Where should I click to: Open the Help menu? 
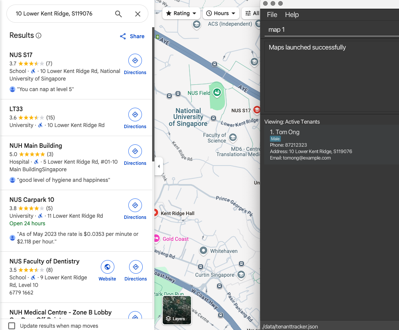[x=292, y=15]
